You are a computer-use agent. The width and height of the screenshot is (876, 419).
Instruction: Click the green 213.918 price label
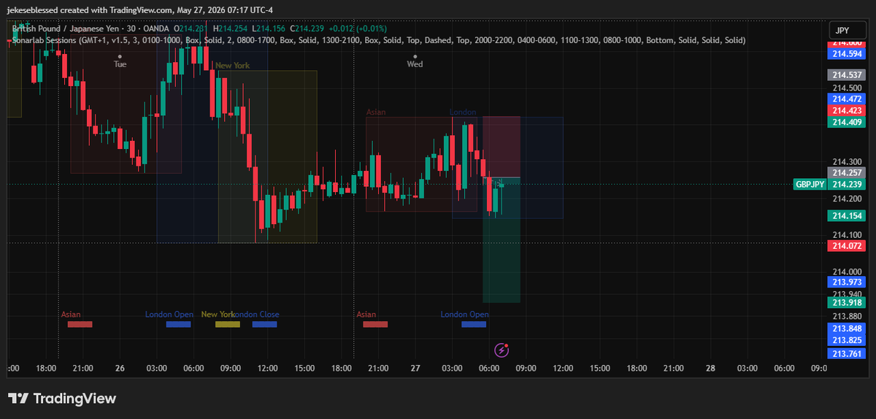[847, 302]
